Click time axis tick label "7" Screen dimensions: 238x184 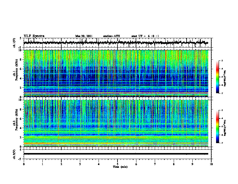coord(155,164)
